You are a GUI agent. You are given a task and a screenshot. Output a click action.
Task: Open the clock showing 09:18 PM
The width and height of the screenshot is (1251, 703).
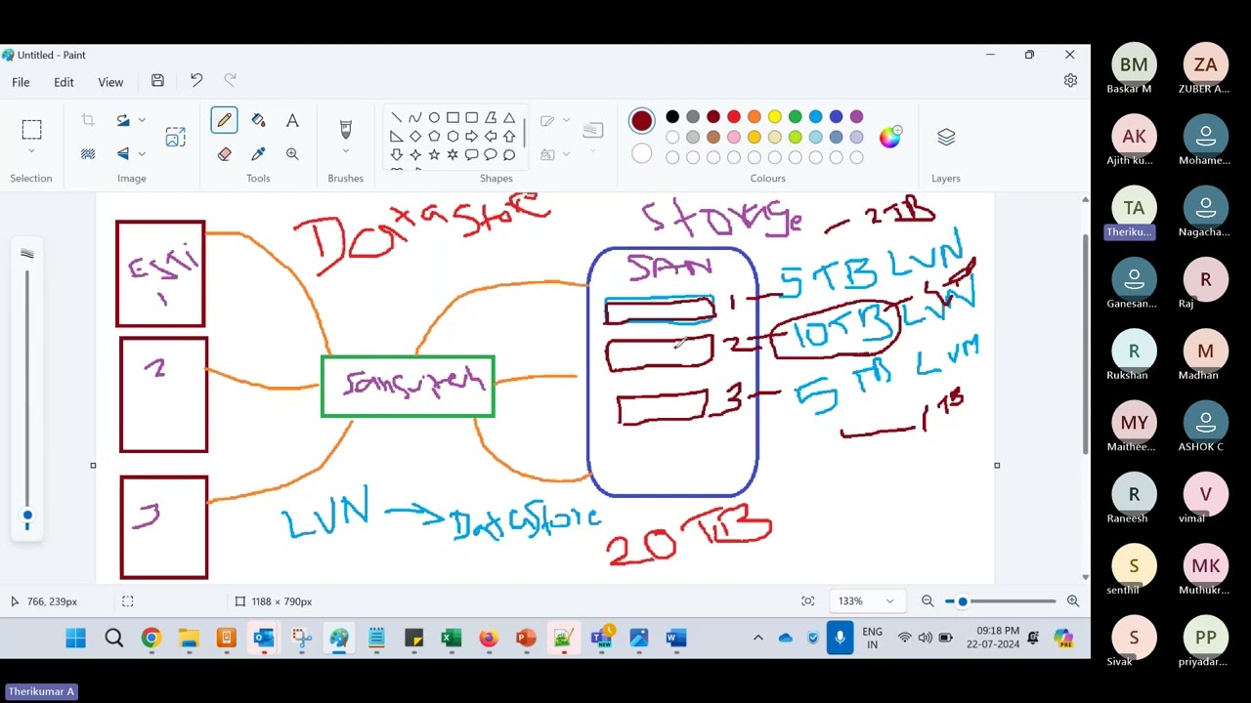(x=992, y=638)
